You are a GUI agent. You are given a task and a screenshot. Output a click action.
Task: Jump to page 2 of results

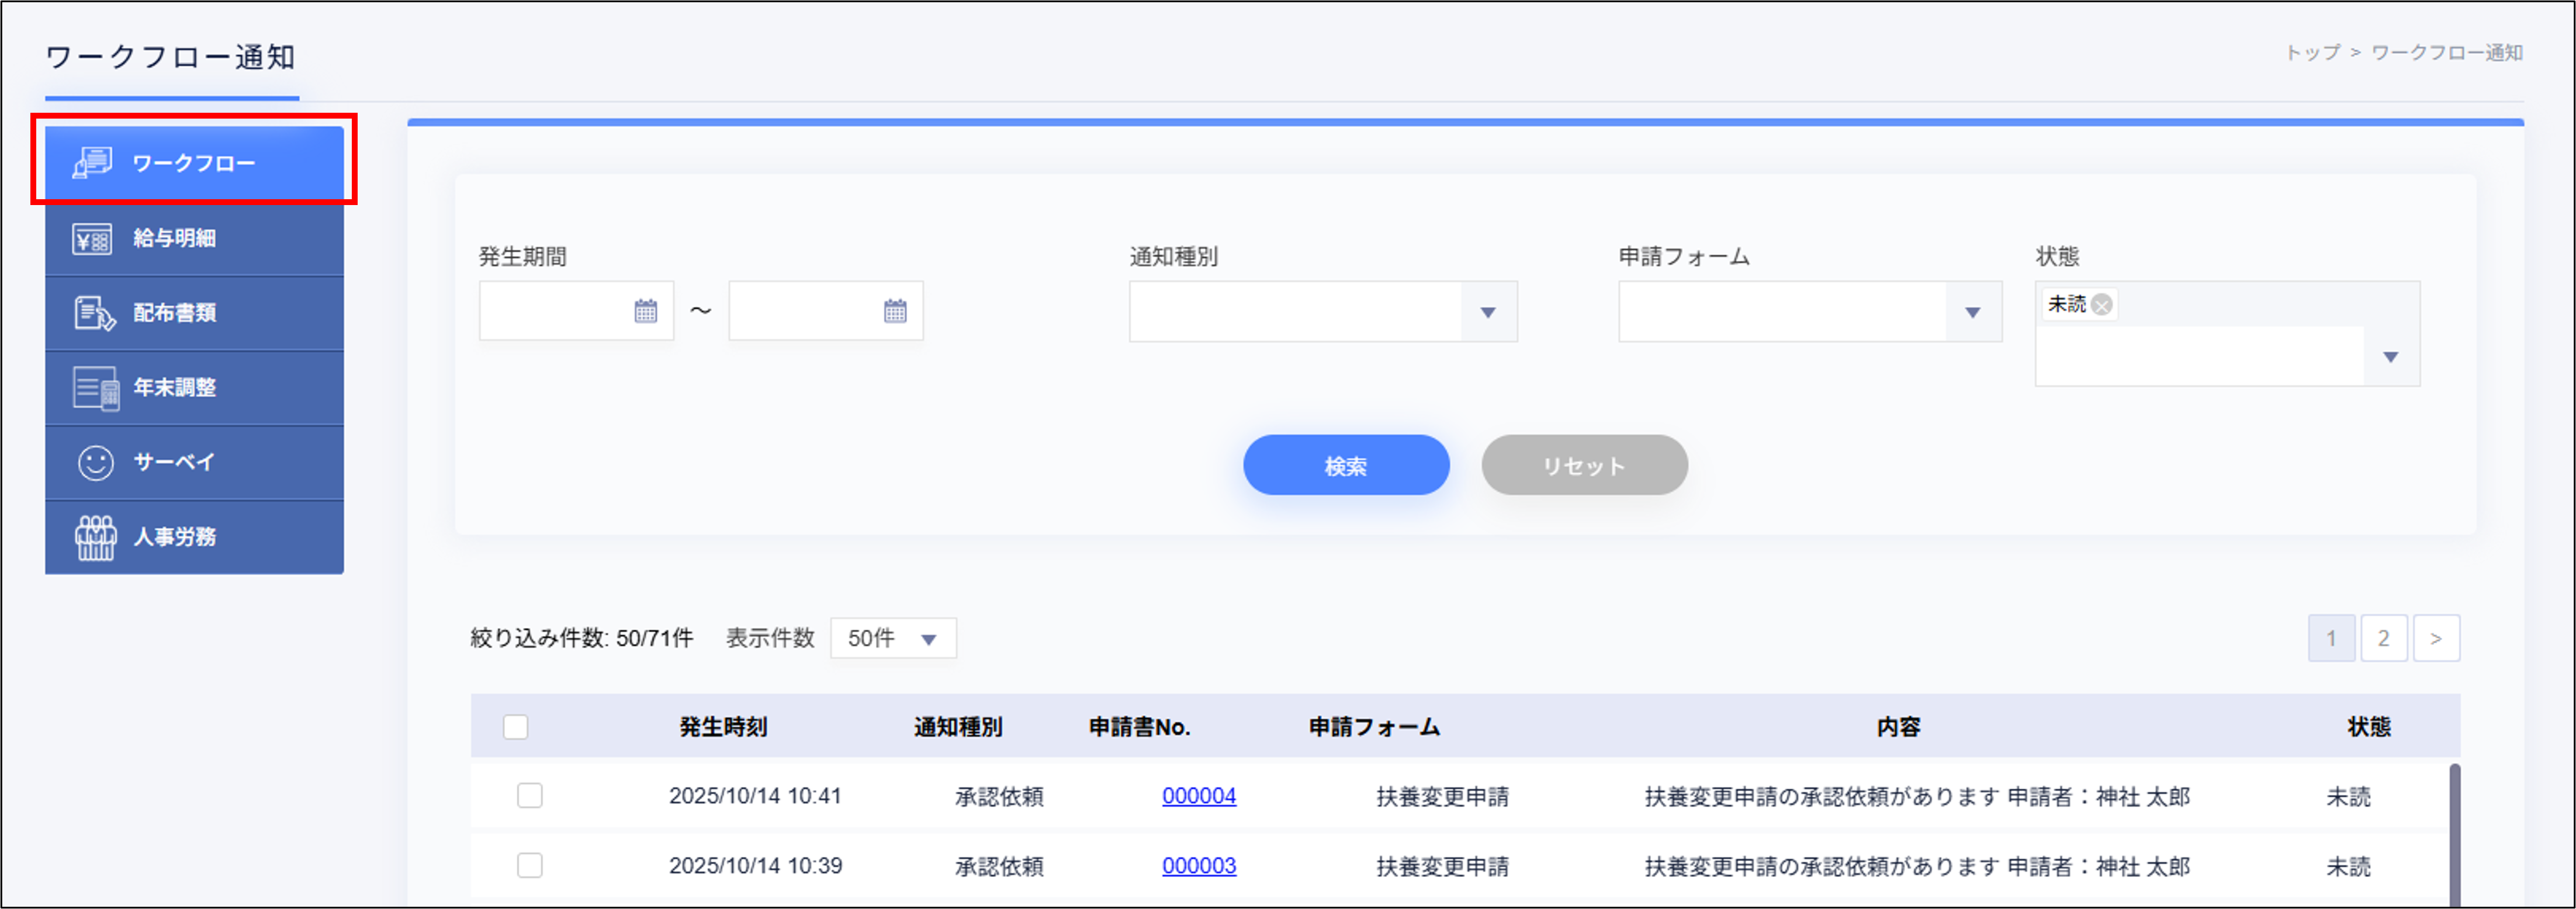pos(2384,638)
